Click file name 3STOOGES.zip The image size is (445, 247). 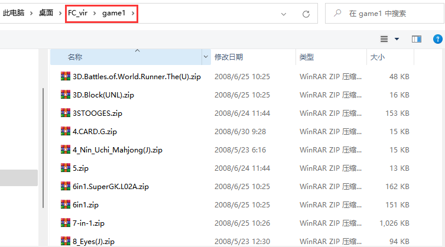click(98, 113)
